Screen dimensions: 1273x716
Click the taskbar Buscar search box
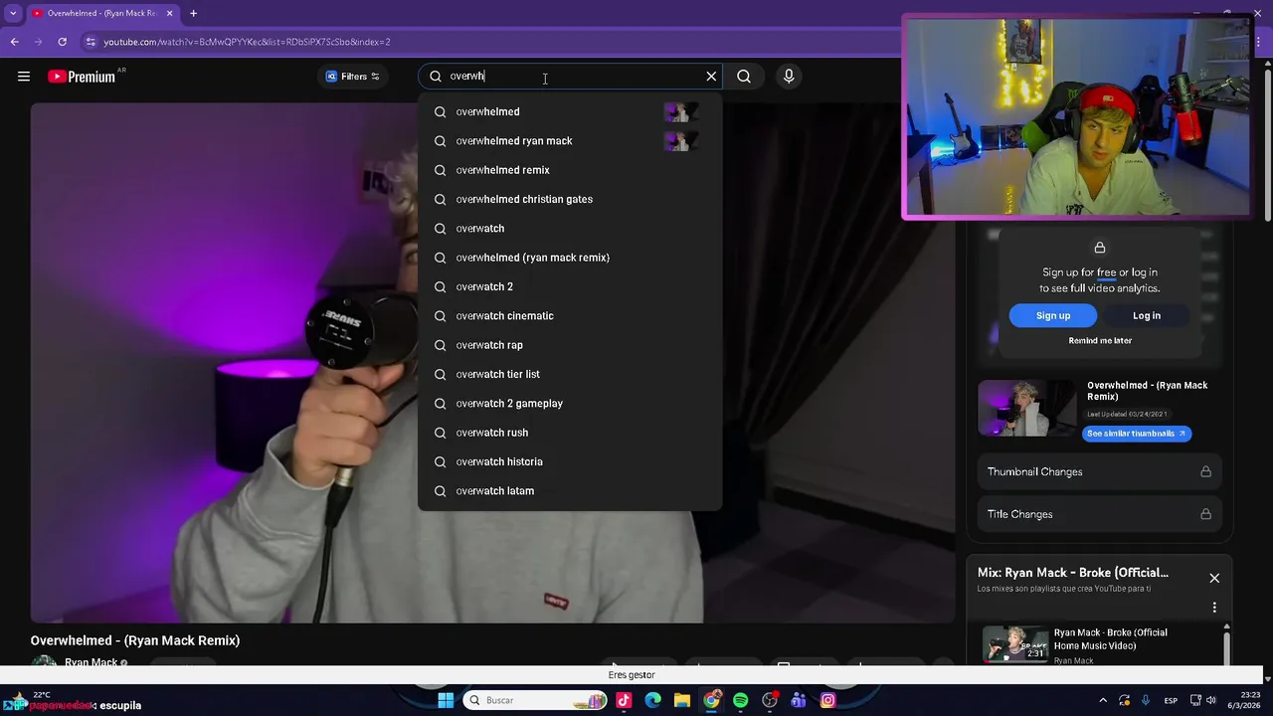click(x=536, y=700)
